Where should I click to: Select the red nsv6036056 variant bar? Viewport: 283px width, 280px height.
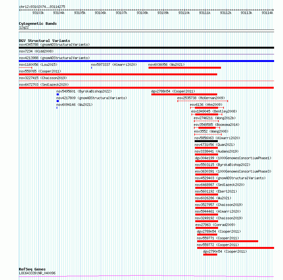coord(185,68)
